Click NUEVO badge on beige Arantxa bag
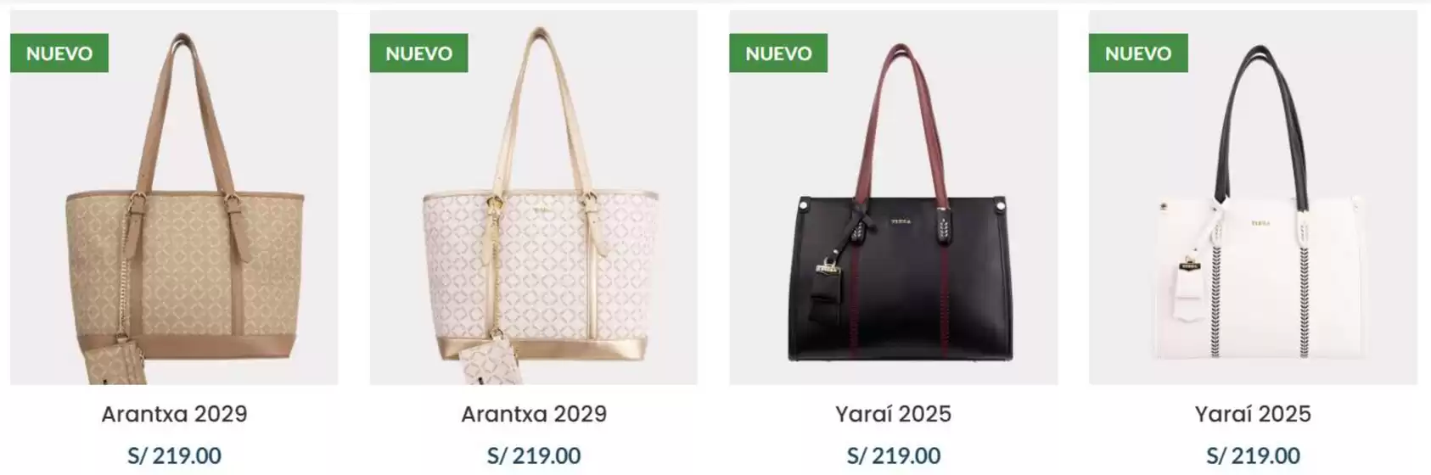 [59, 53]
